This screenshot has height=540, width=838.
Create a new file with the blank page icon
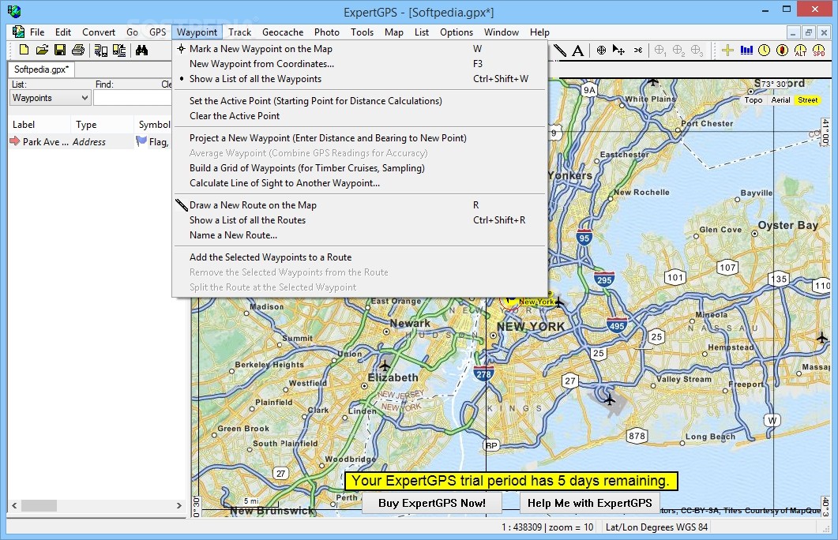24,50
